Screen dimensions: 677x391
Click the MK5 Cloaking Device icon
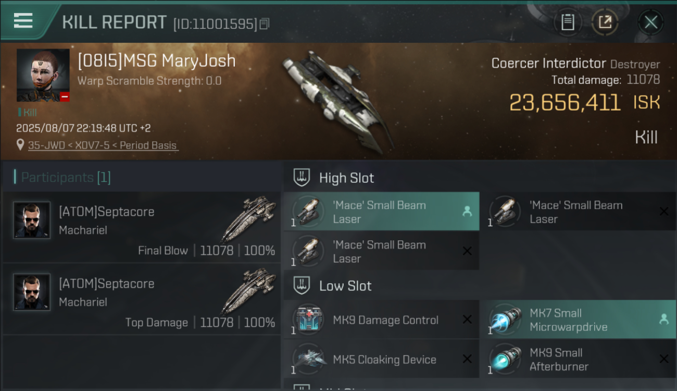308,359
